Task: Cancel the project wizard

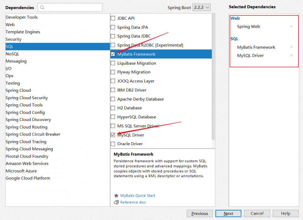Action: [257, 213]
